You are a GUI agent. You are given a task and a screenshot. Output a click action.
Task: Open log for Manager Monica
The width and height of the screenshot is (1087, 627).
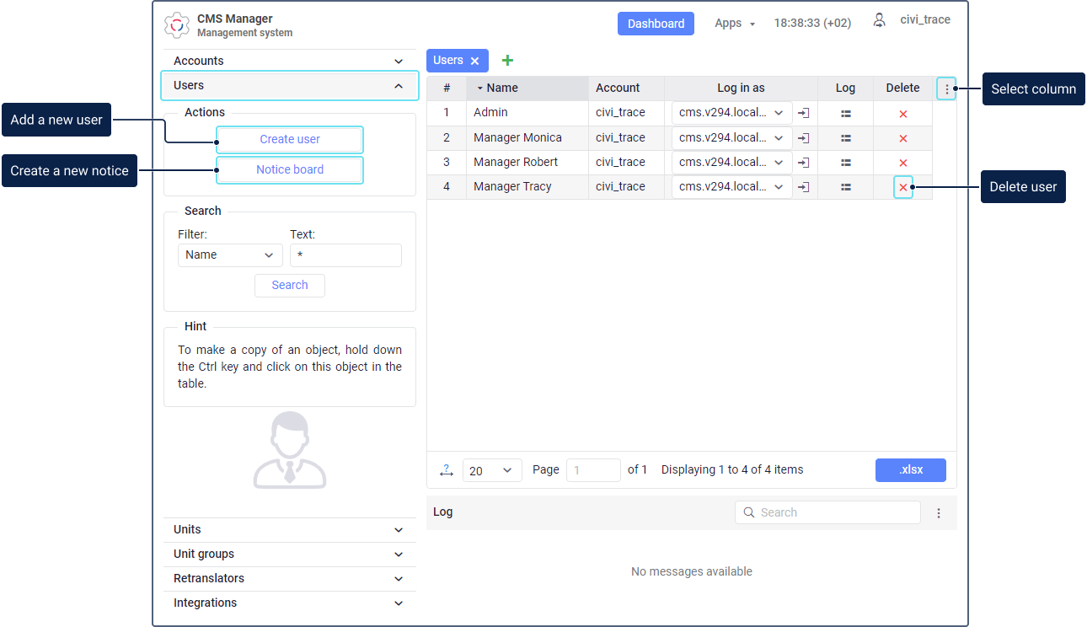pos(845,138)
